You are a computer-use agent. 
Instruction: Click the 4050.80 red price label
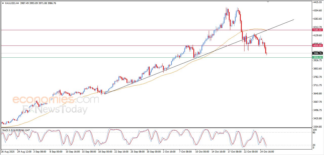click(317, 45)
